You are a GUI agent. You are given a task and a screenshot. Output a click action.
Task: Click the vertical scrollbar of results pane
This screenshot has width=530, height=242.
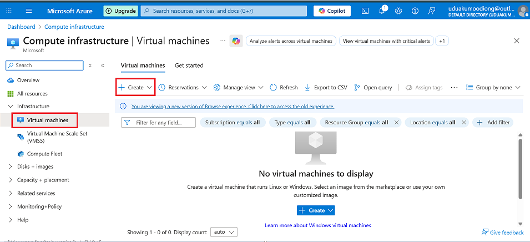pos(521,169)
